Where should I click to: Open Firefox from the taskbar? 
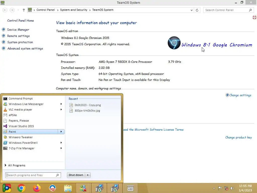coord(37,188)
